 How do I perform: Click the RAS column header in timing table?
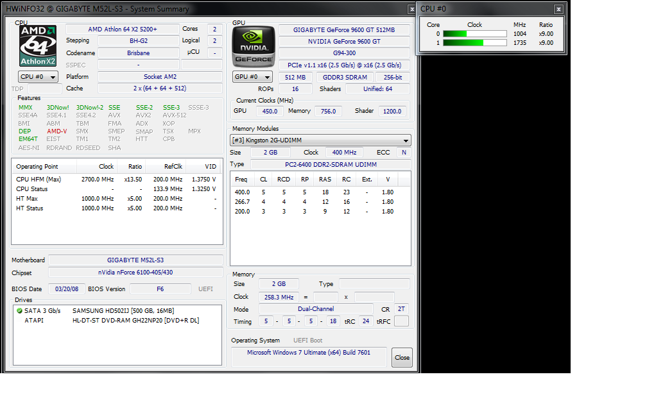coord(325,180)
